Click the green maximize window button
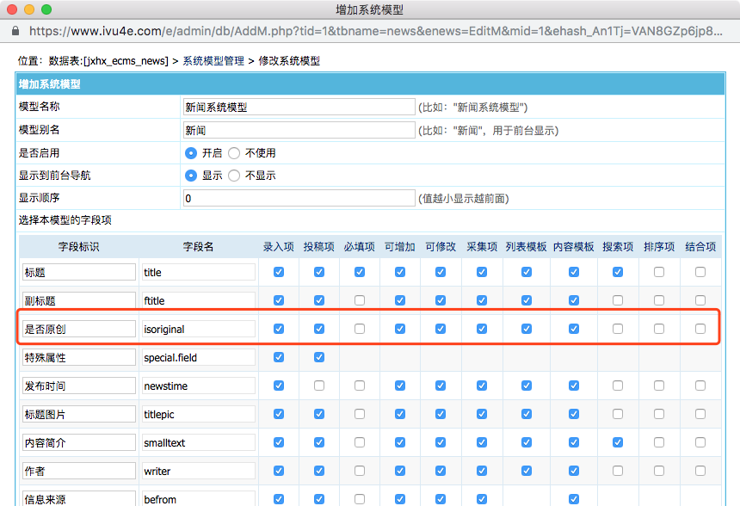 [46, 10]
